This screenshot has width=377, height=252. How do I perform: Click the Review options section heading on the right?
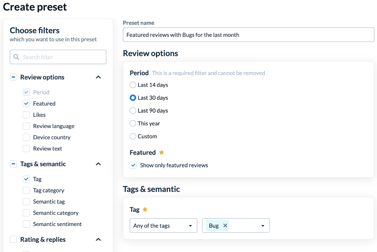[150, 53]
